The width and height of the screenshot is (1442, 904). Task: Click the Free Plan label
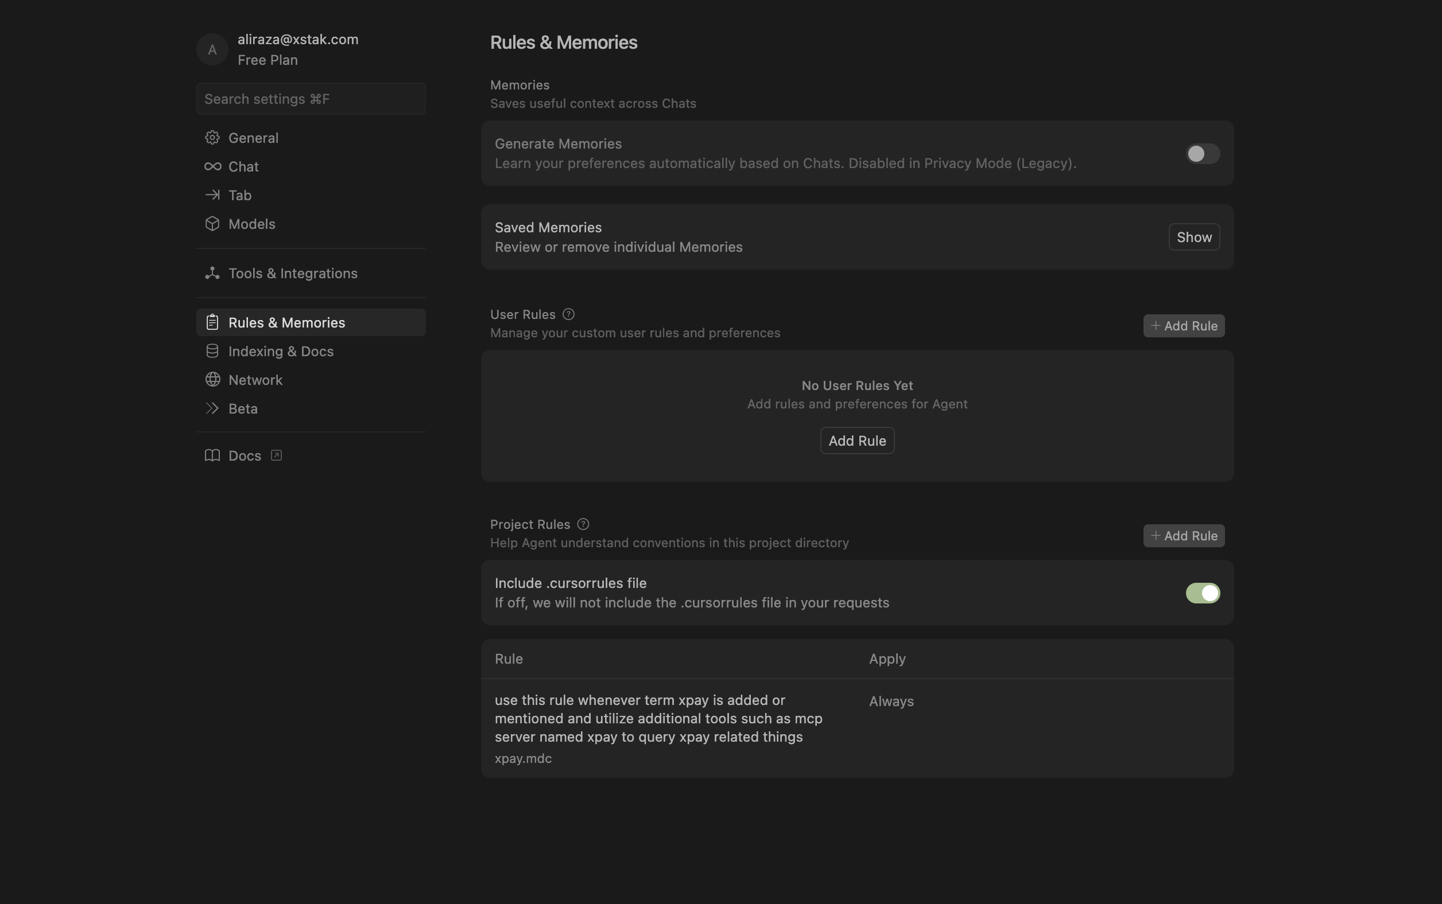[x=268, y=60]
